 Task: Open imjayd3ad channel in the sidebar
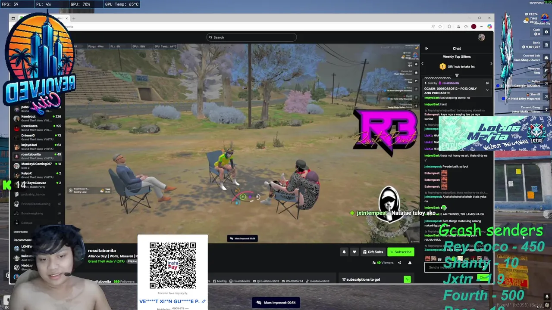38,147
